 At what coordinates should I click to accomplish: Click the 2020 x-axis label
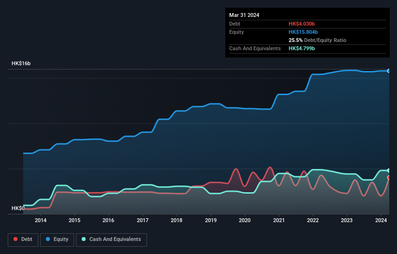(x=245, y=220)
